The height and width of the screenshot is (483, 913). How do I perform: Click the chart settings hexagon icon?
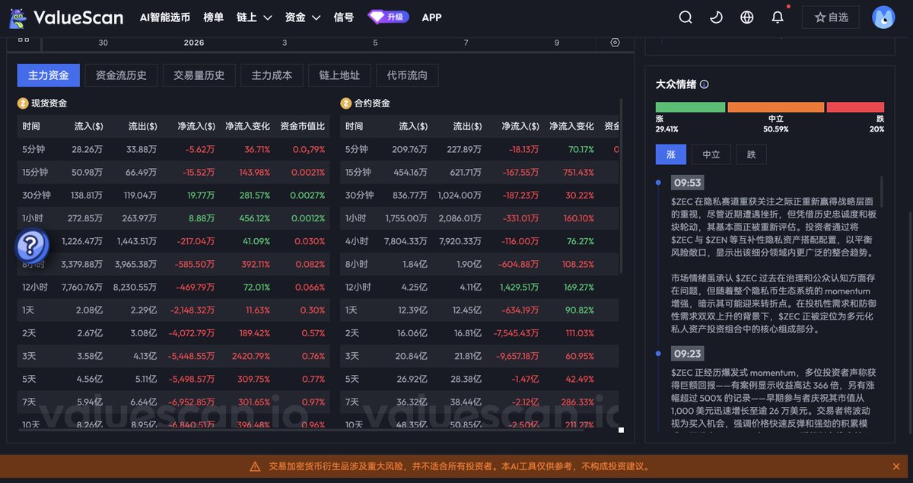616,43
